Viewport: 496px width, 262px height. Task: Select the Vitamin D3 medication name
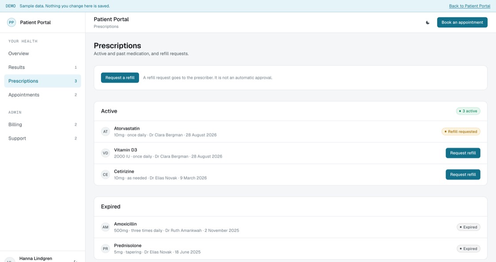126,150
